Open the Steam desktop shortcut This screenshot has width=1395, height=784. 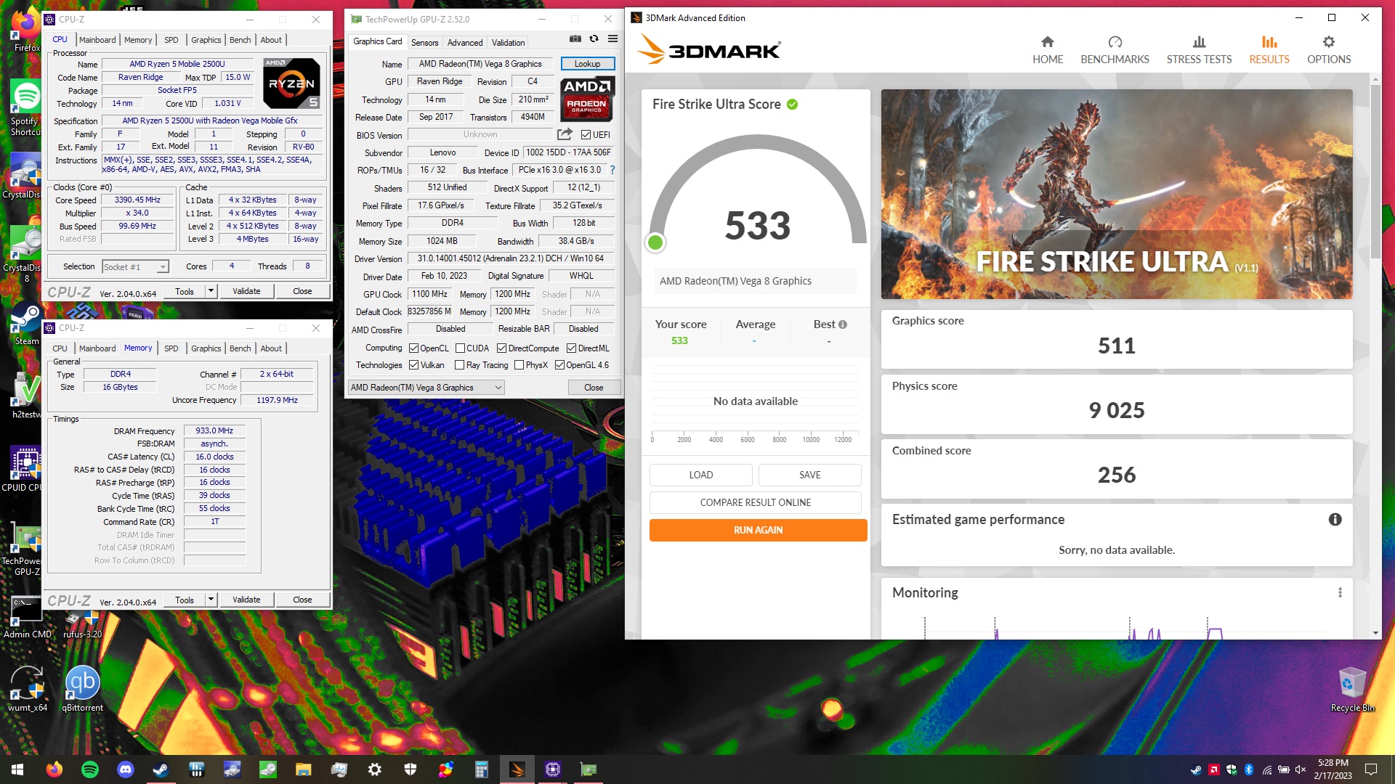click(27, 324)
